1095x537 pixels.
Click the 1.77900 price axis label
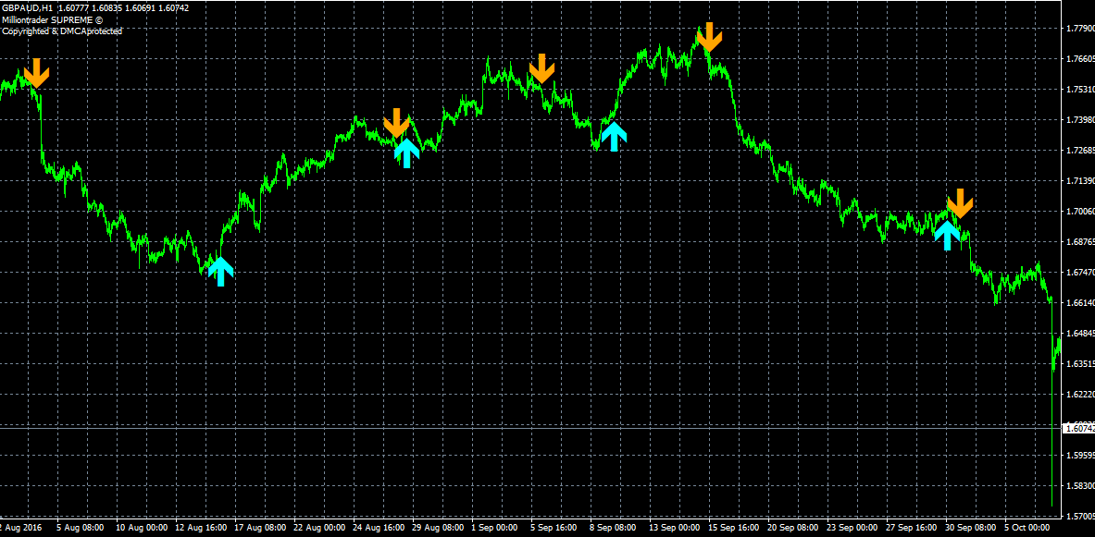[1079, 29]
